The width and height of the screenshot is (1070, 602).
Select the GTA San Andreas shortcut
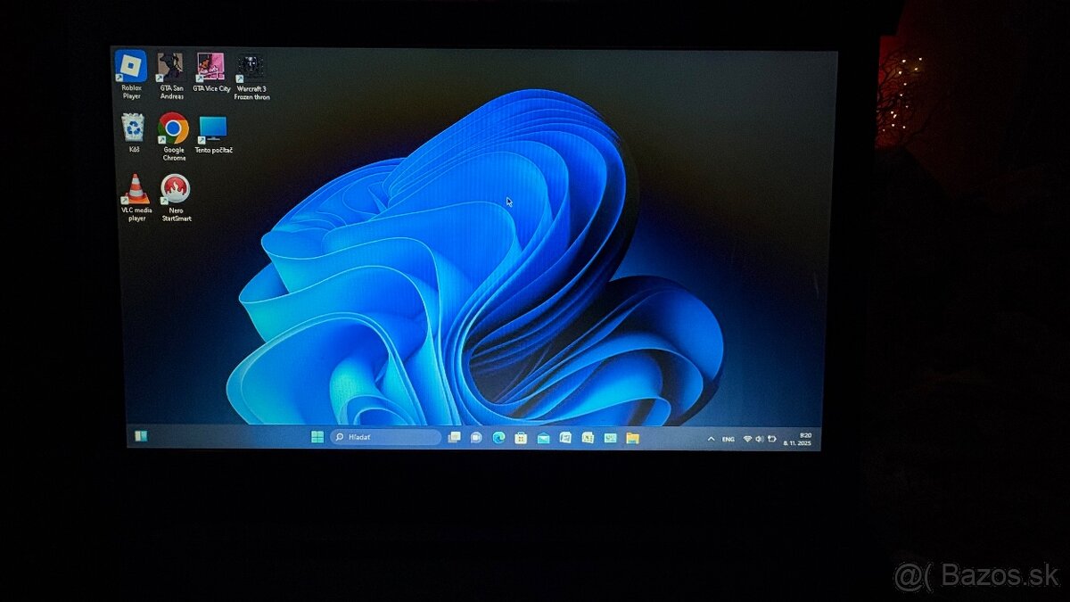pyautogui.click(x=171, y=68)
